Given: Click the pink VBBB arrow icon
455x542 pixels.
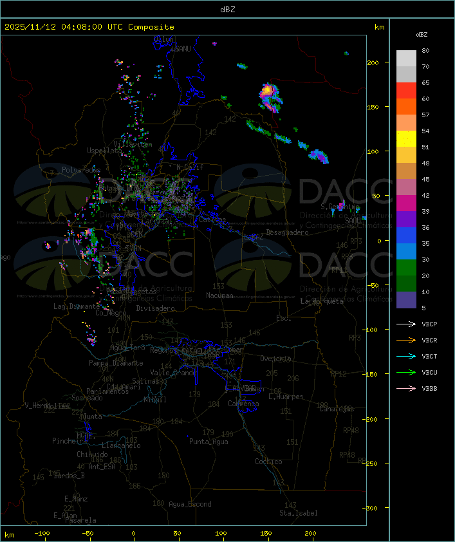Looking at the screenshot, I should (x=406, y=389).
